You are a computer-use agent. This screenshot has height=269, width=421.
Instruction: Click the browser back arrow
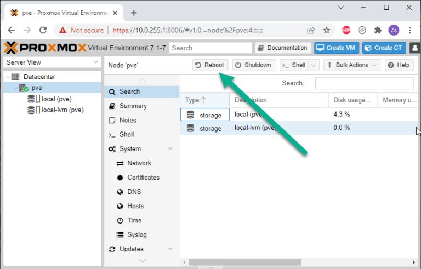pos(12,30)
